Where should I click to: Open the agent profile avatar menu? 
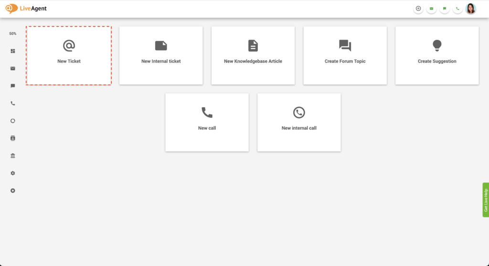coord(471,9)
